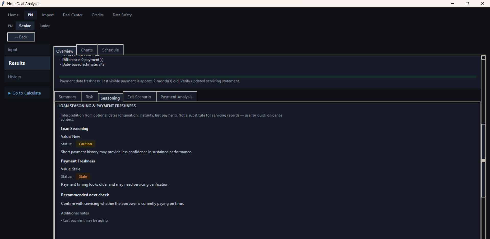
Task: Open the Exit Scenario sub-tab
Action: tap(139, 97)
